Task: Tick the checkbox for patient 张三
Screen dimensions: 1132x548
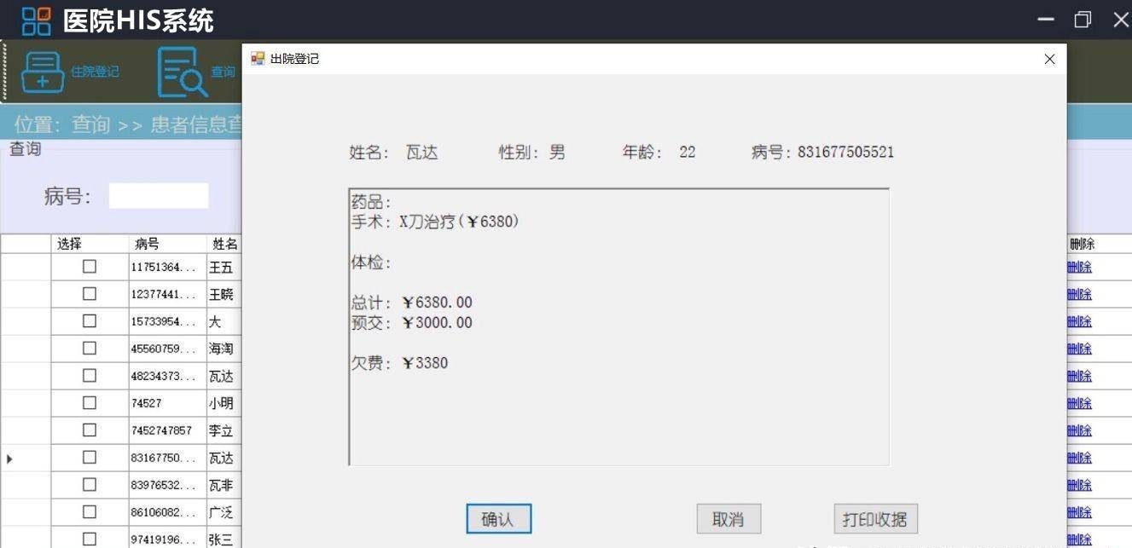Action: 90,539
